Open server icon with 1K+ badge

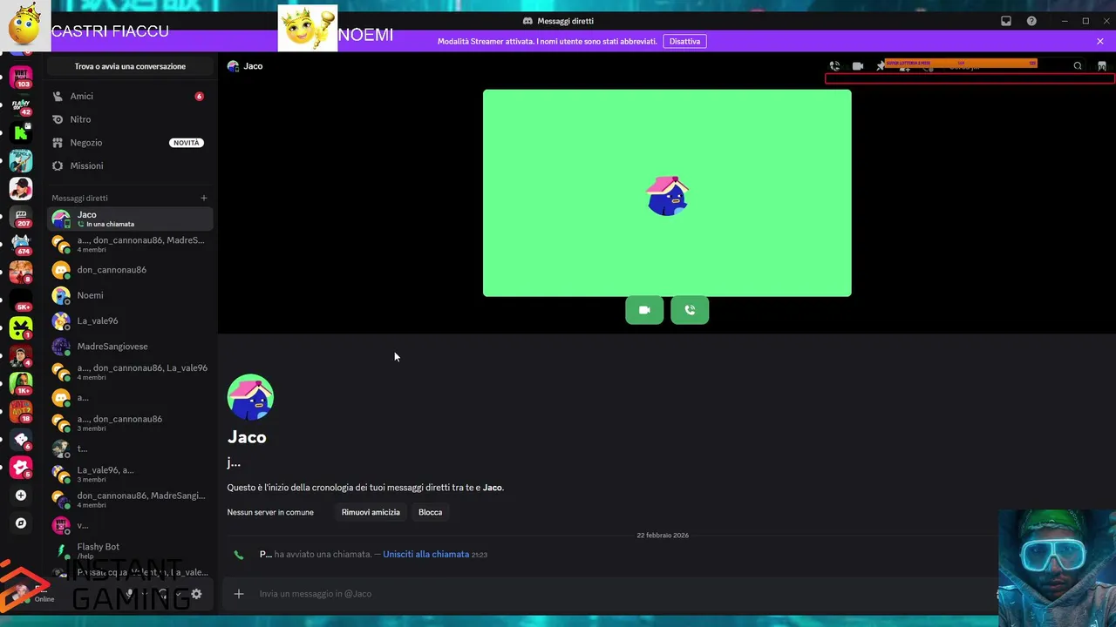[x=21, y=383]
